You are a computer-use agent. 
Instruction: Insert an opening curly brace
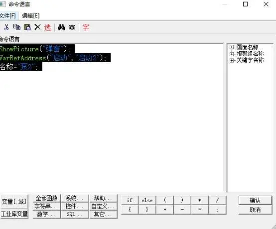[130, 210]
